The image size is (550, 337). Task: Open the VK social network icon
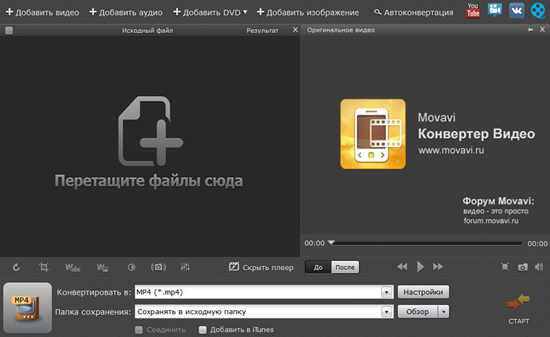(516, 10)
